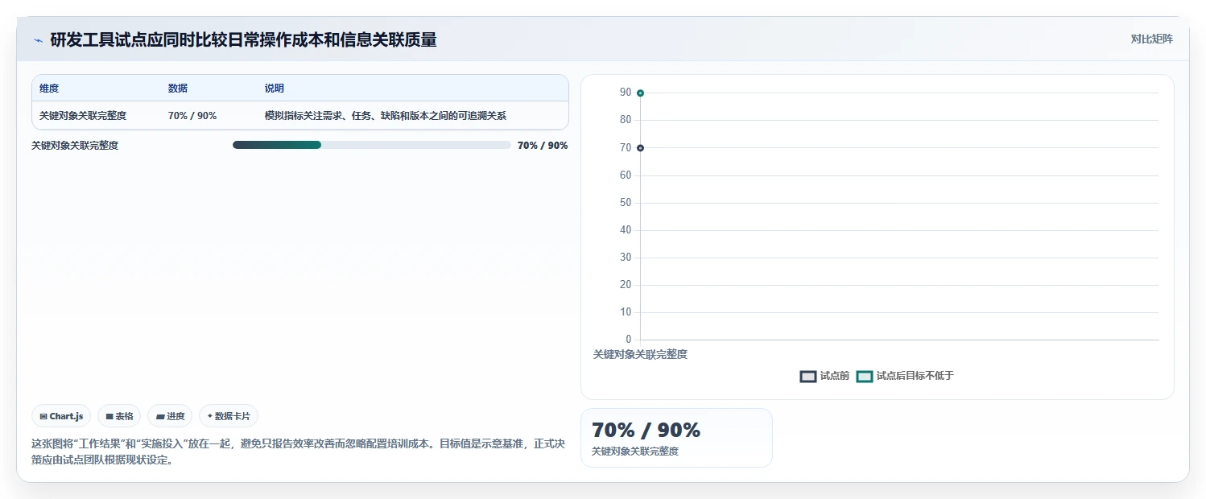The image size is (1206, 499).
Task: Select the 表格 chip
Action: pyautogui.click(x=119, y=416)
